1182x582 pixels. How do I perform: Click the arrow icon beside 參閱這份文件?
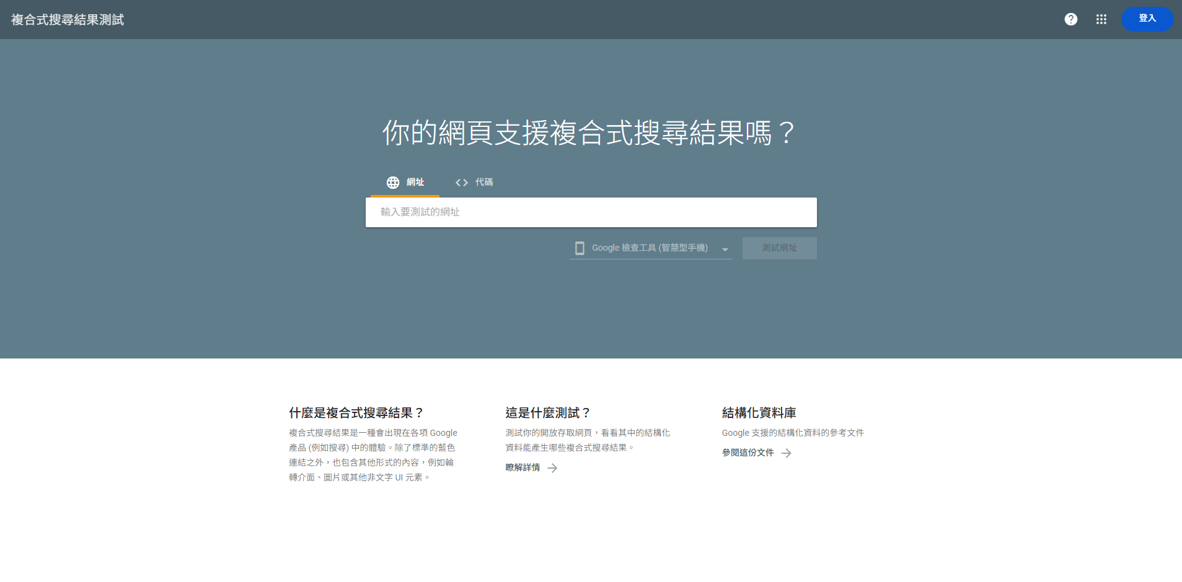[x=786, y=453]
